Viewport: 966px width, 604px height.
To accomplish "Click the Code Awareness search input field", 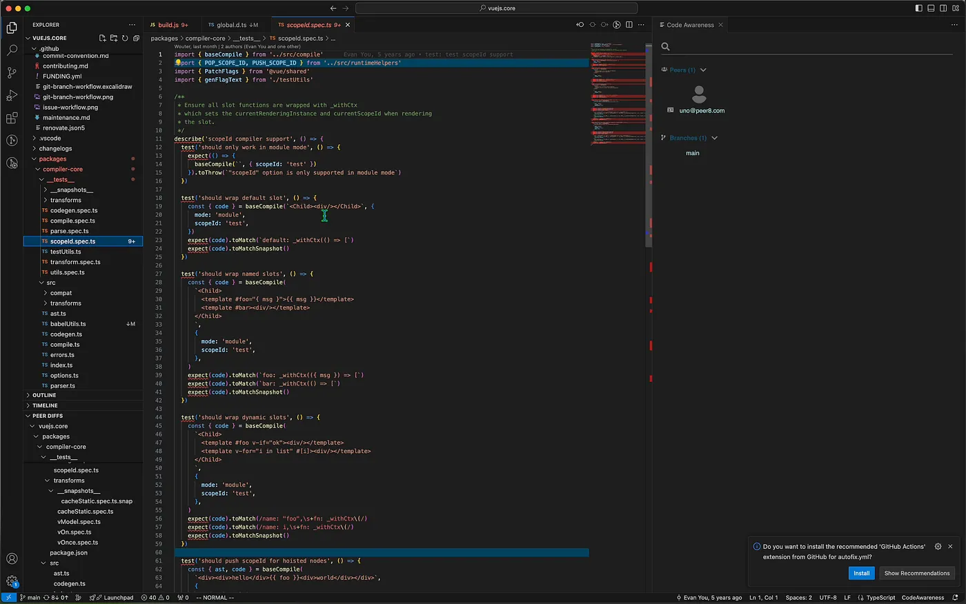I will tap(807, 47).
